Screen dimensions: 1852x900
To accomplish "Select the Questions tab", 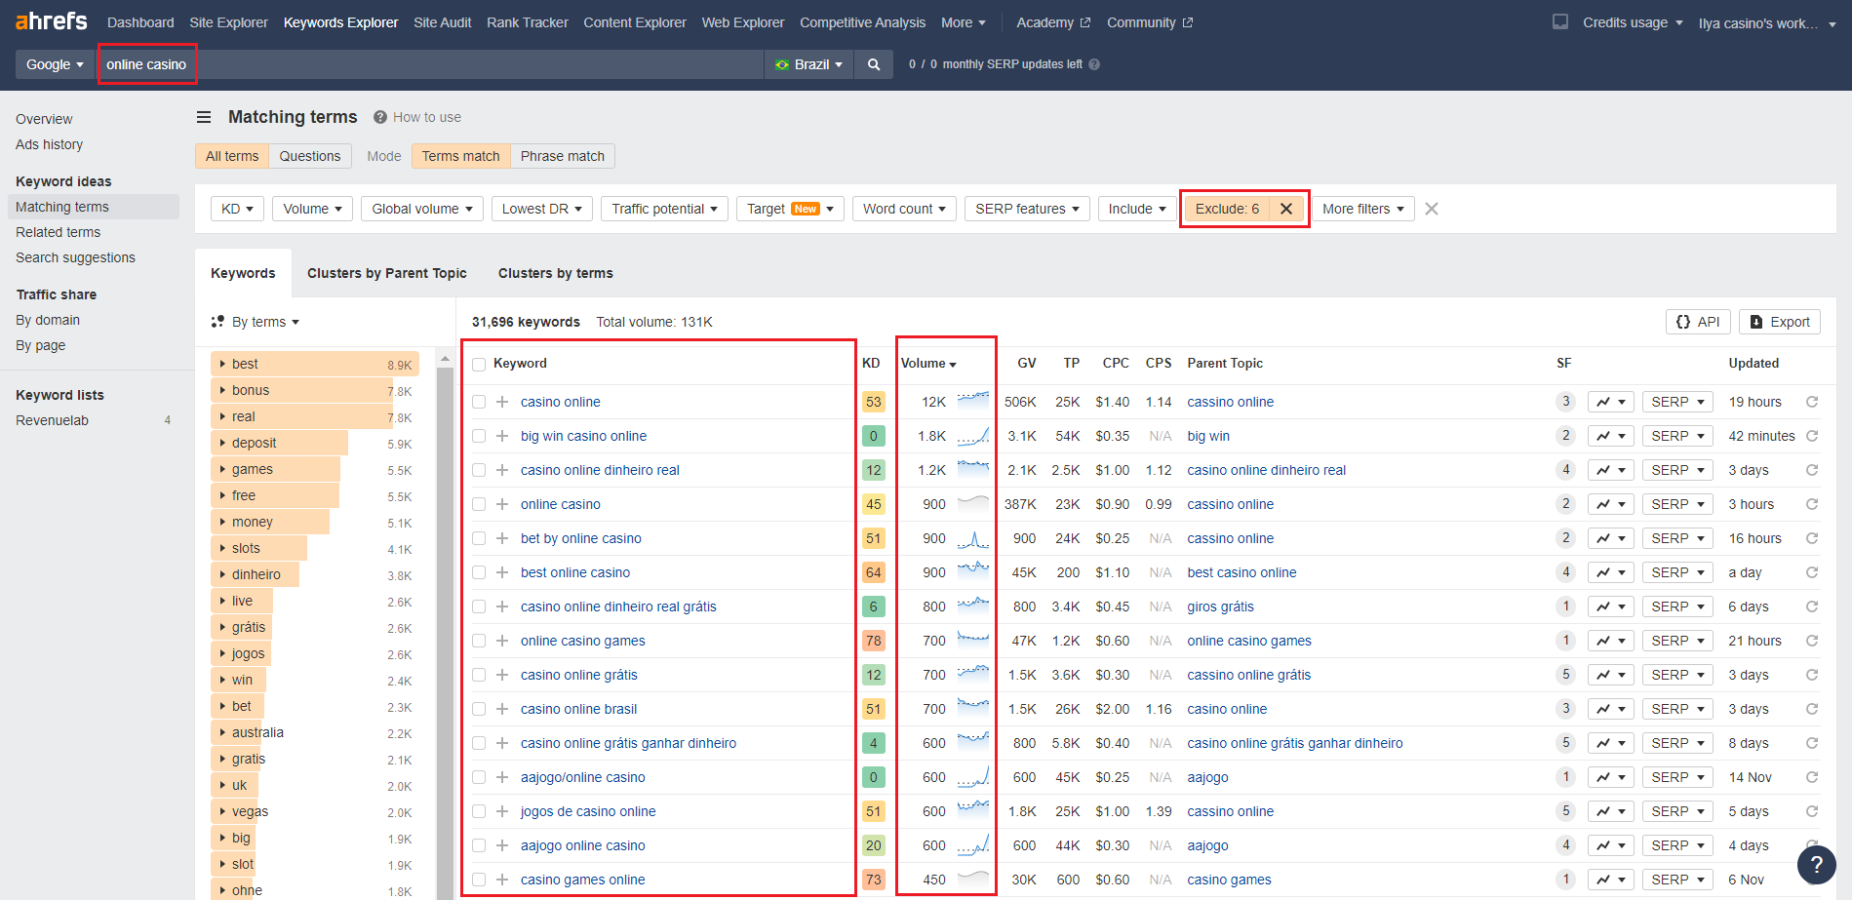I will click(x=310, y=156).
